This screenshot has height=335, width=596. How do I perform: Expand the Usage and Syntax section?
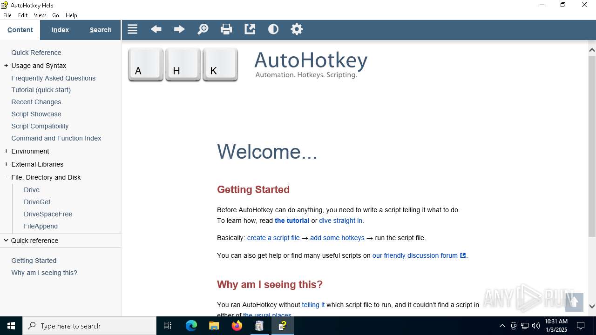tap(6, 66)
